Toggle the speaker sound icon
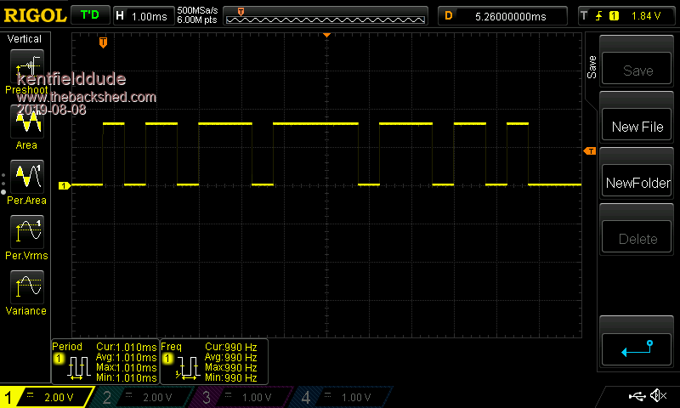The image size is (680, 408). coord(658,396)
